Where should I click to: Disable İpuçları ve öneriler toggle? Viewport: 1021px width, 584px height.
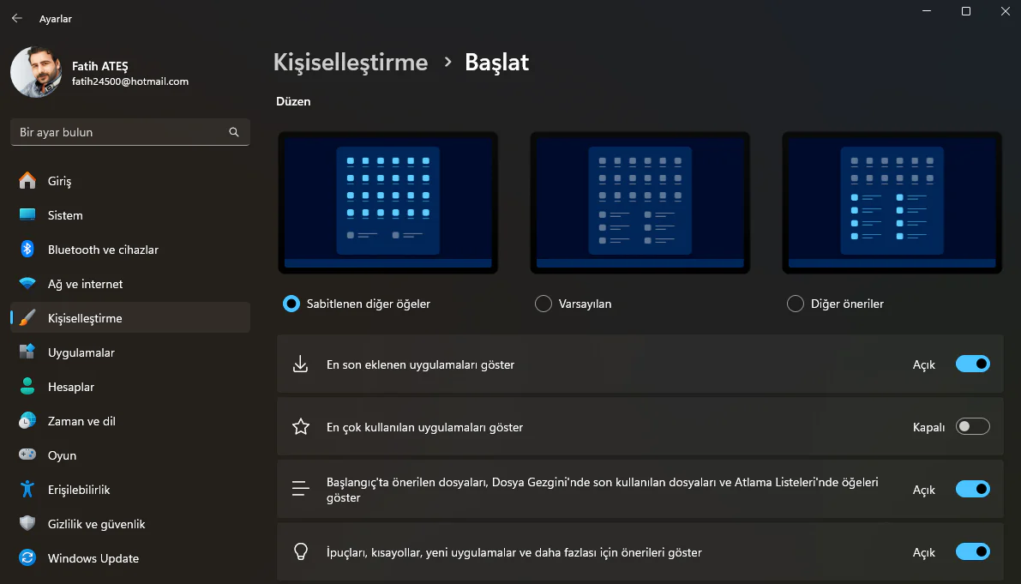click(x=972, y=551)
